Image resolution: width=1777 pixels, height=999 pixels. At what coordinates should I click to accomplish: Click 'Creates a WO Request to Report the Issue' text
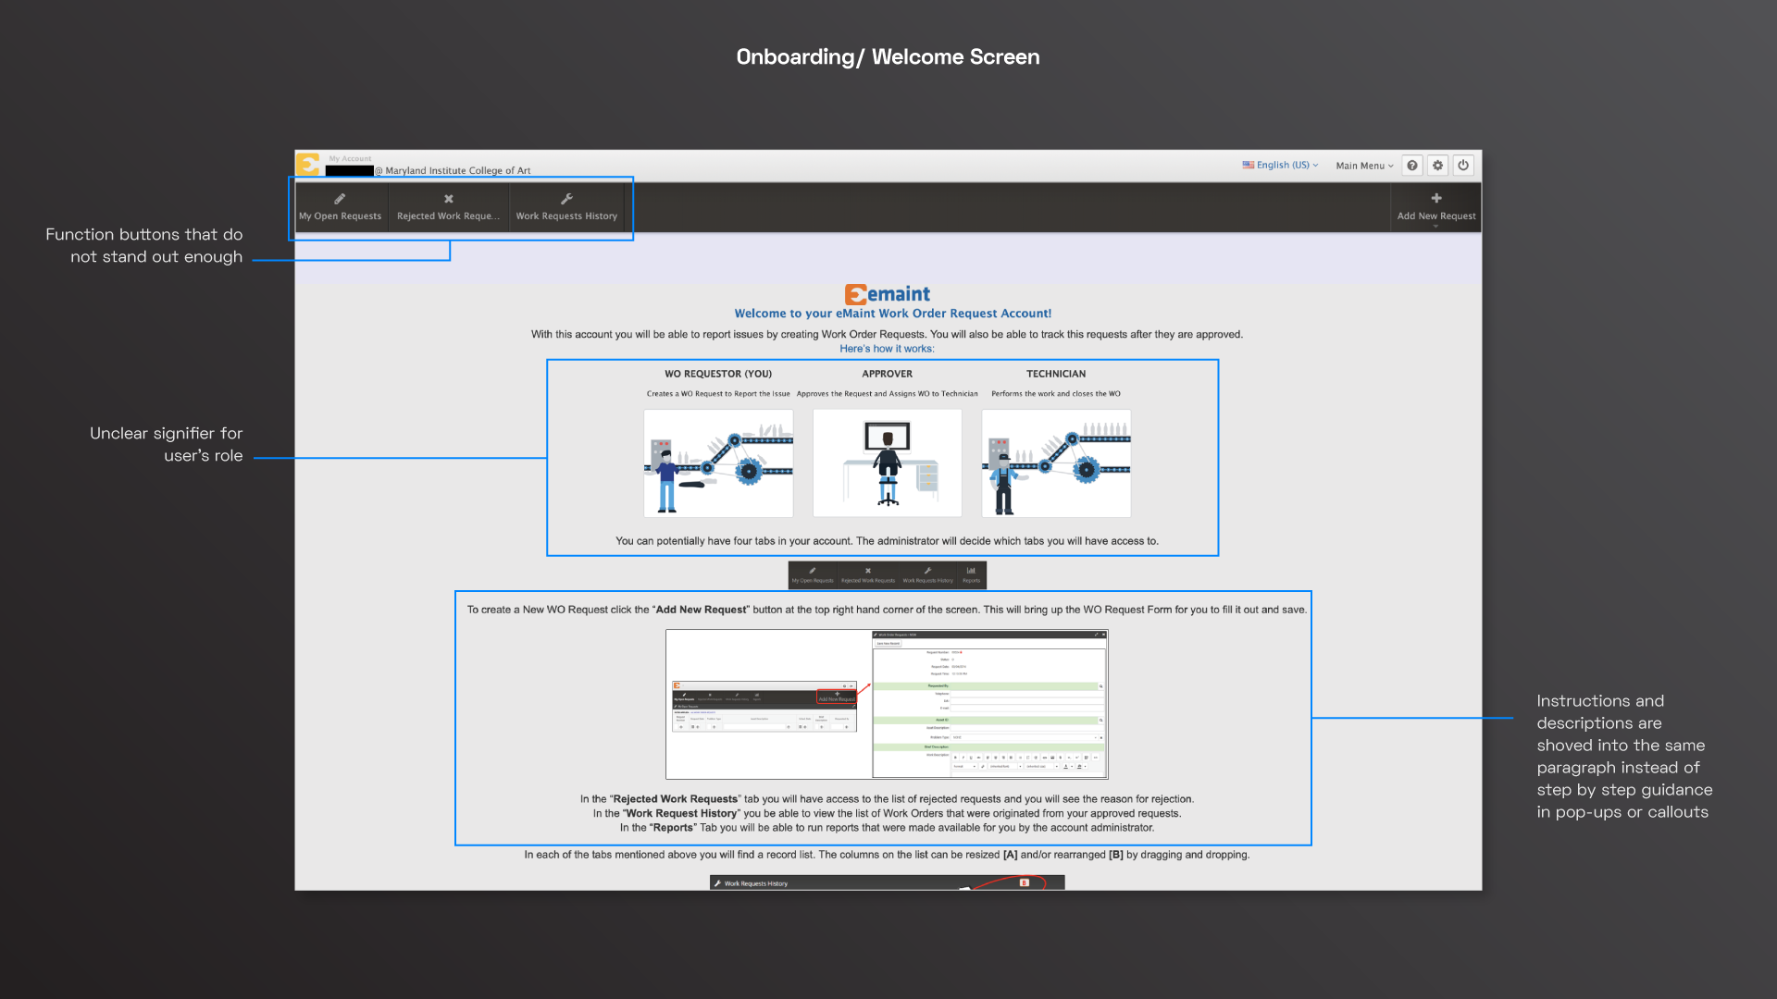click(718, 394)
